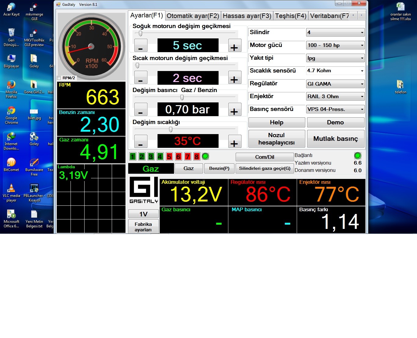Click the green connection status indicator

pos(357,156)
